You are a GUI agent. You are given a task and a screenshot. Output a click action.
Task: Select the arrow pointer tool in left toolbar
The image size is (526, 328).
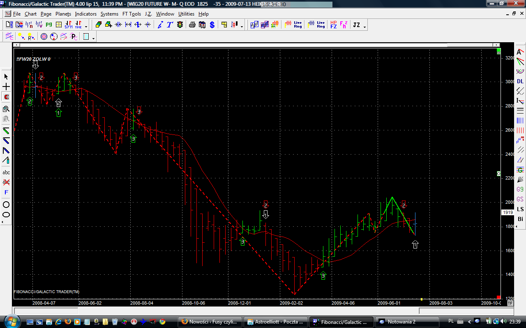point(6,77)
